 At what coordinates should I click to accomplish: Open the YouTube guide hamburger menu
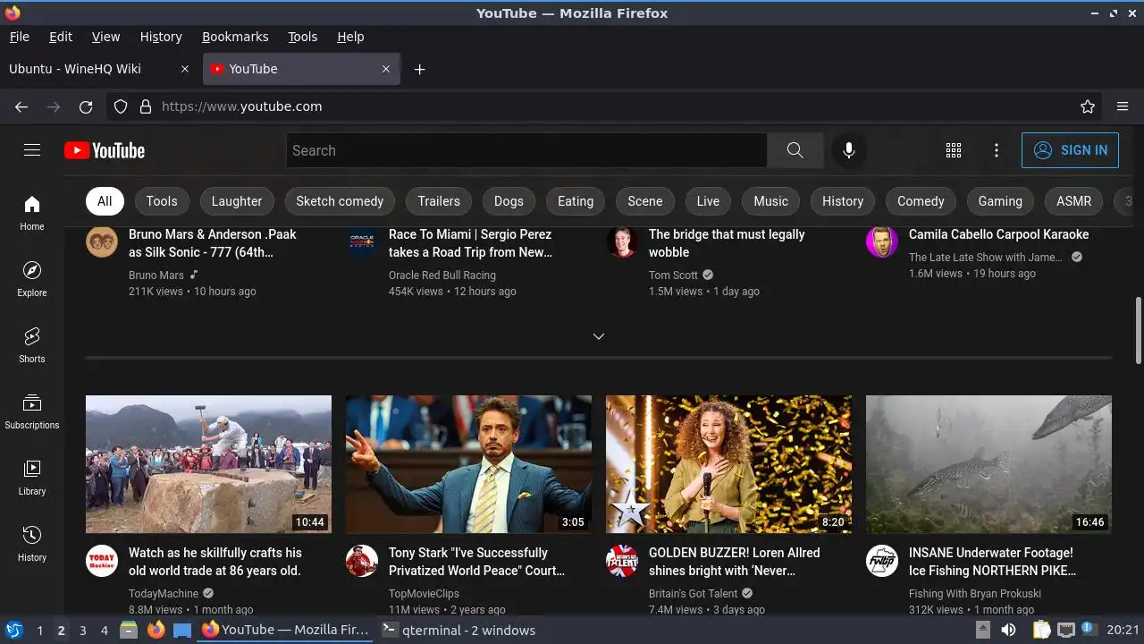click(32, 150)
